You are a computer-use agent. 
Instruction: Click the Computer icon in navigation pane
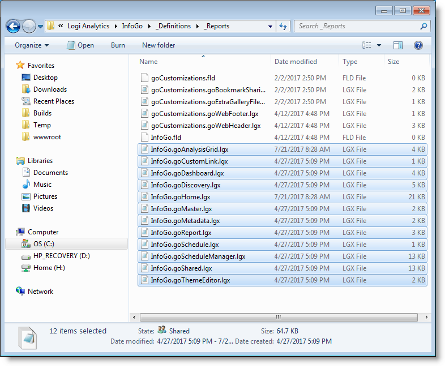click(20, 232)
